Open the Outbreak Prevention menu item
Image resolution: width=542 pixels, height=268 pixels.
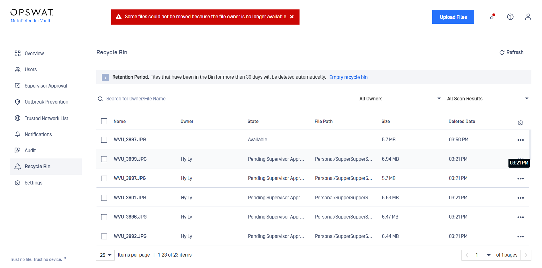point(46,102)
